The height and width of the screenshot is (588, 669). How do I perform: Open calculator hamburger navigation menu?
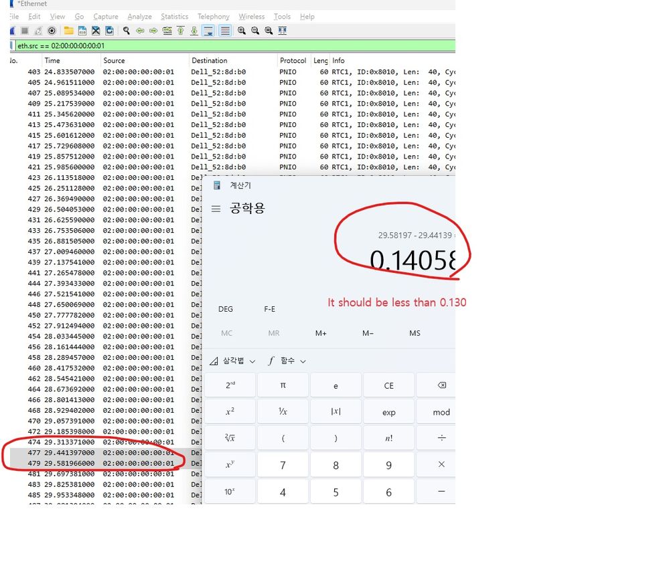pyautogui.click(x=216, y=209)
